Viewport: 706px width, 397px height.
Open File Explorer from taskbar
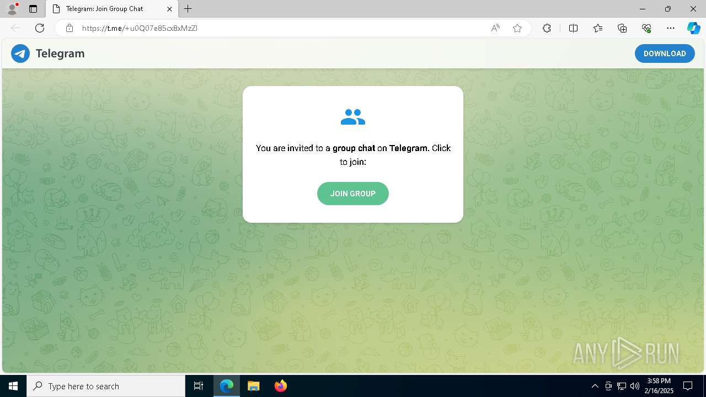tap(253, 386)
